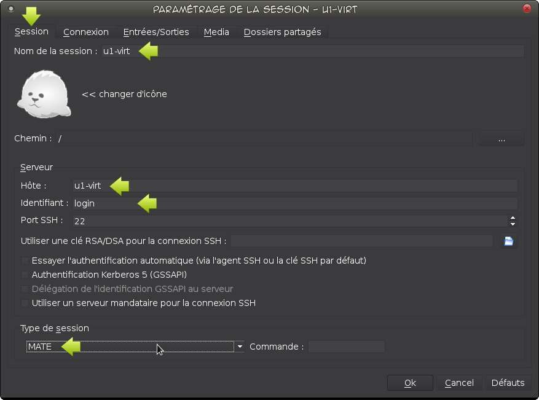
Task: Switch to the Connexion tab
Action: click(x=85, y=32)
